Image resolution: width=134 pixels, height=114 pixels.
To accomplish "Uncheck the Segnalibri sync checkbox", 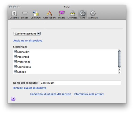I will (15, 52).
